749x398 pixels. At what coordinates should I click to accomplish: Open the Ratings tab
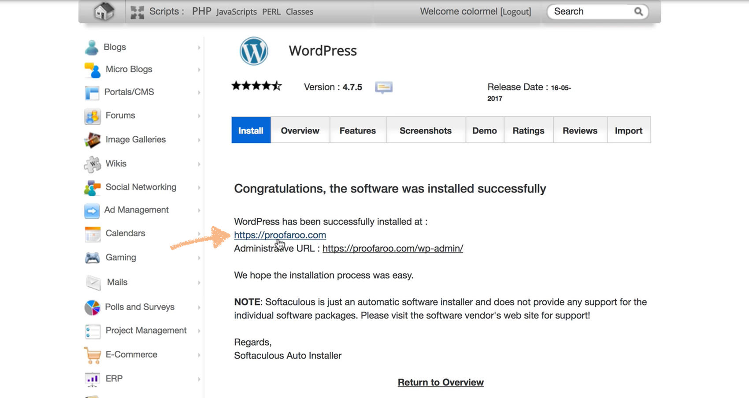pos(528,130)
